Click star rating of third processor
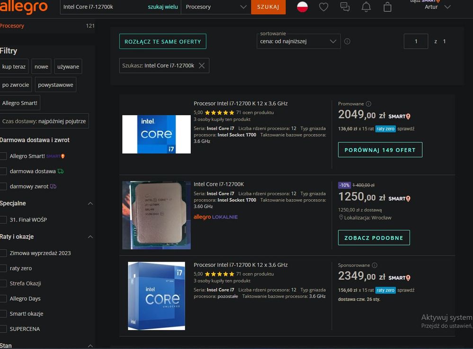Image resolution: width=473 pixels, height=349 pixels. (x=219, y=274)
